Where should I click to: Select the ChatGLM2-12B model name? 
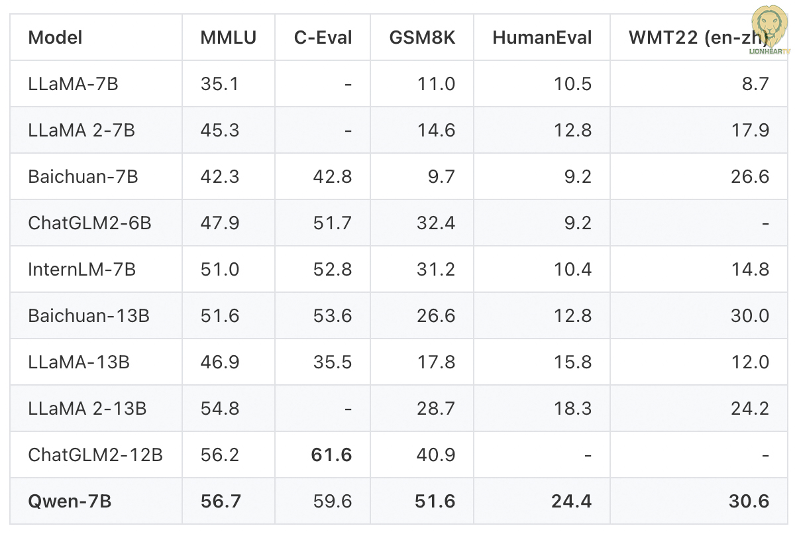(x=95, y=454)
